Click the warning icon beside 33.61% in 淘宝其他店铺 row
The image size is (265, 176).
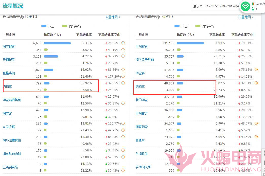point(123,150)
